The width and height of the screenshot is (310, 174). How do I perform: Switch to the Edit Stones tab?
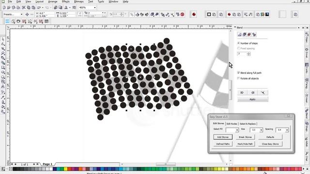click(x=218, y=124)
